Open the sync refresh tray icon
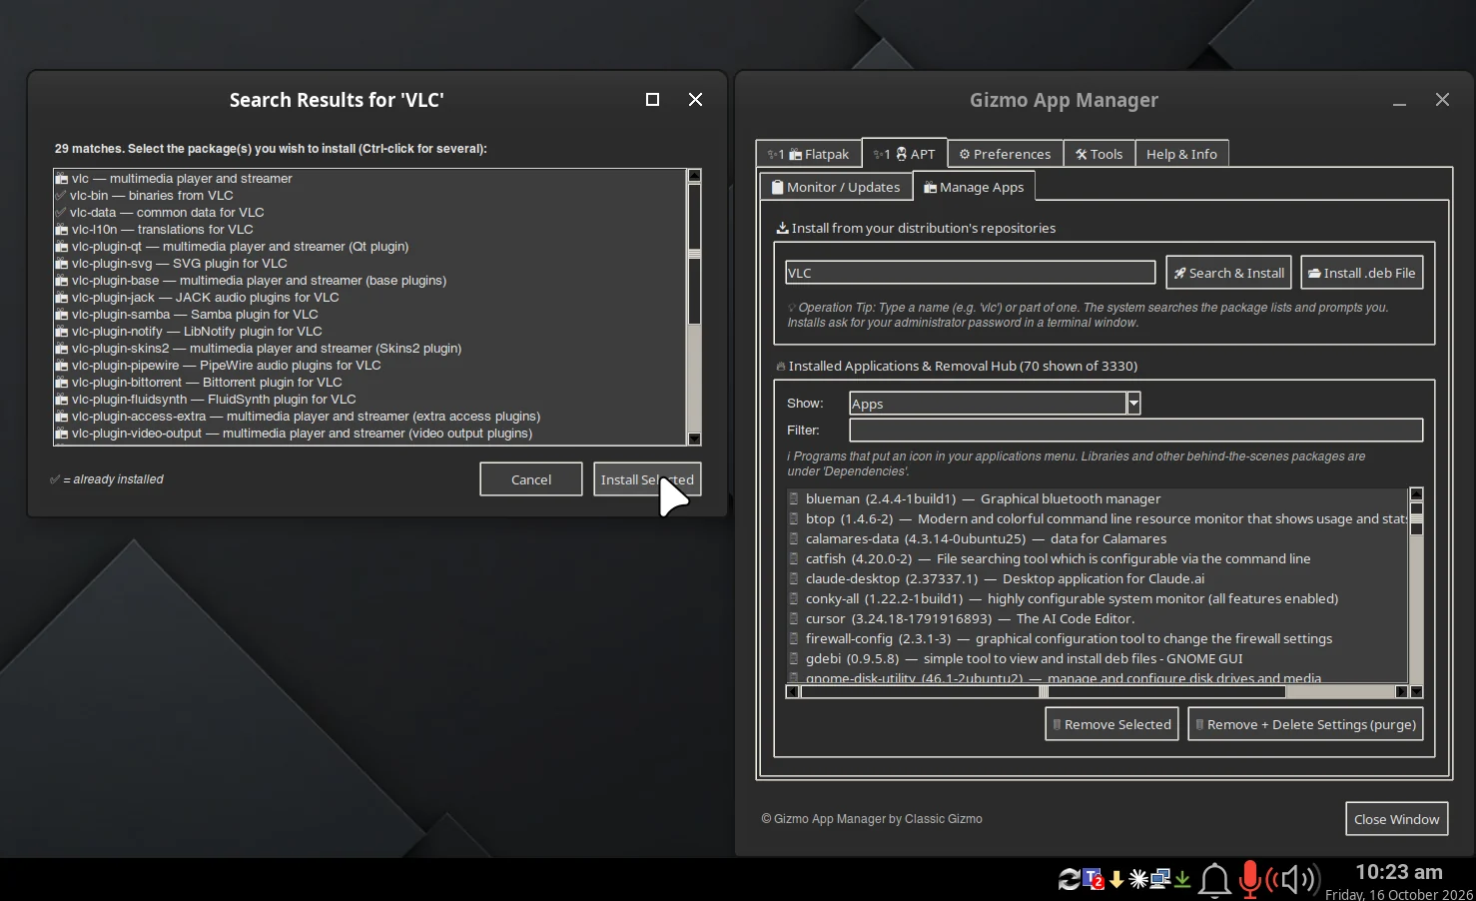Viewport: 1476px width, 901px height. point(1070,879)
